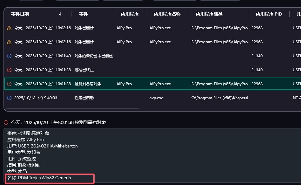Click the 名称: PDM:Trojan.Win32.Generic detail line
The height and width of the screenshot is (185, 301).
pos(39,178)
